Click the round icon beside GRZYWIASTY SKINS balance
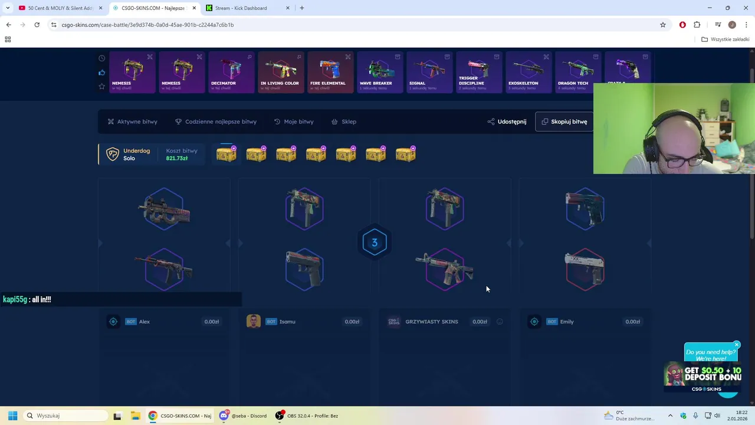Image resolution: width=755 pixels, height=425 pixels. [500, 322]
